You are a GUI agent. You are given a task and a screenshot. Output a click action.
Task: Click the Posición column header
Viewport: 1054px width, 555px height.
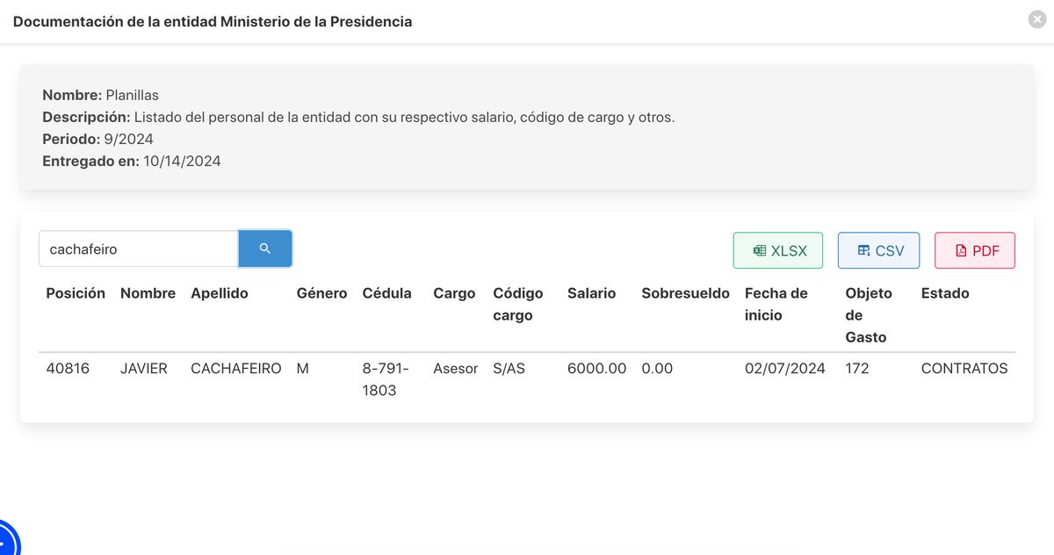click(x=76, y=293)
